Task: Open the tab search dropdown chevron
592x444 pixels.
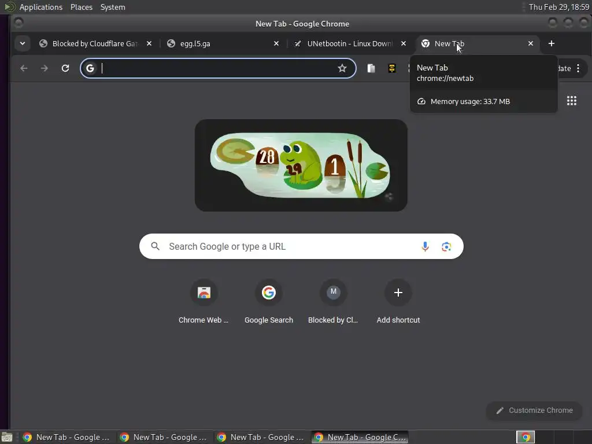Action: pyautogui.click(x=23, y=43)
